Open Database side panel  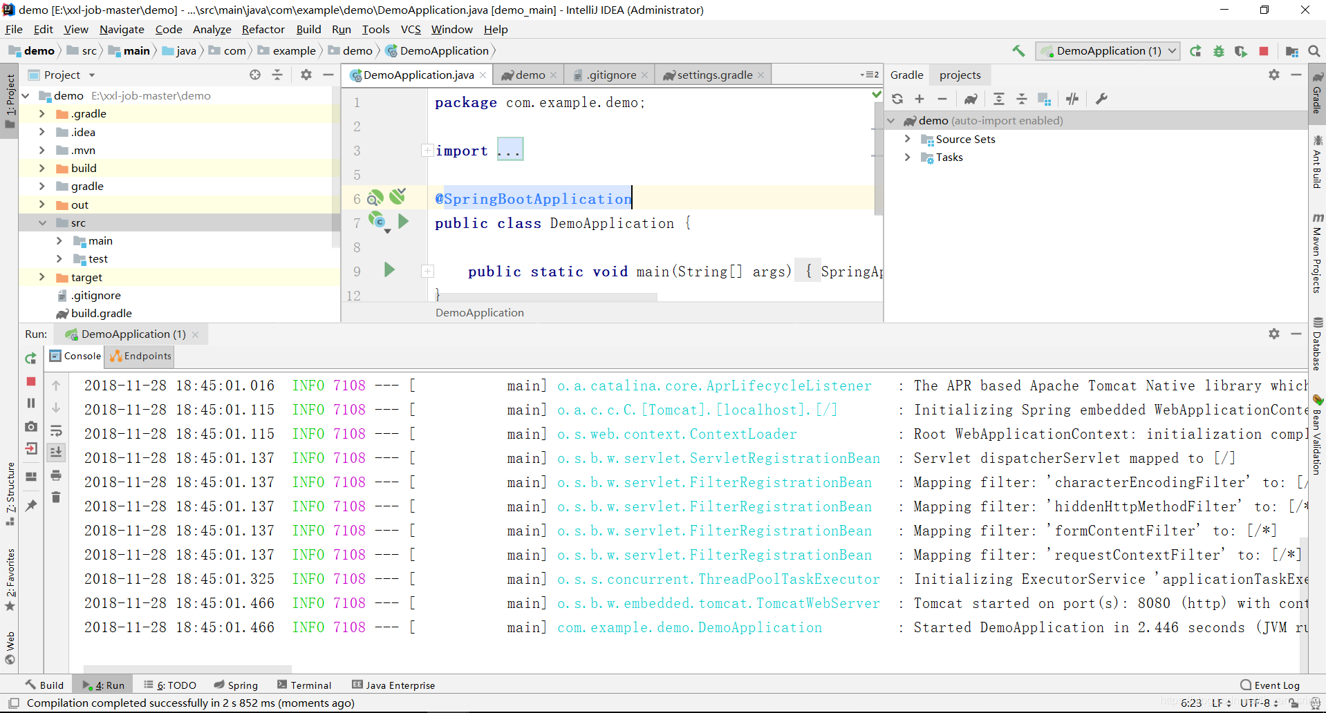(x=1317, y=343)
